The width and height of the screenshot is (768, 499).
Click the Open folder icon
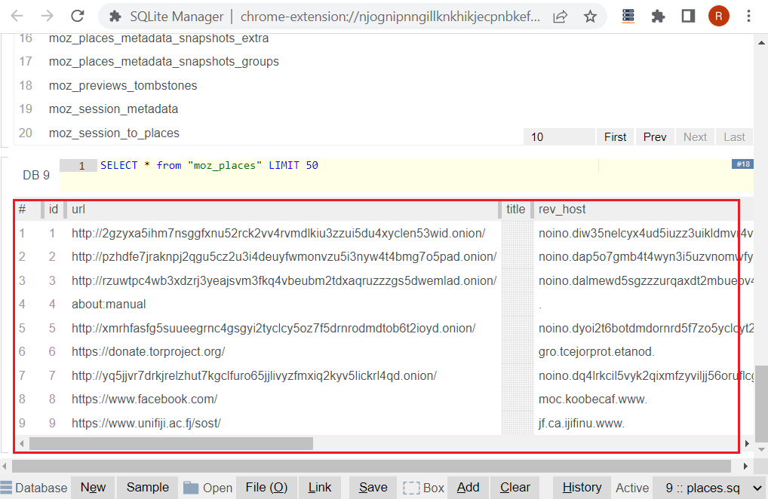point(191,488)
